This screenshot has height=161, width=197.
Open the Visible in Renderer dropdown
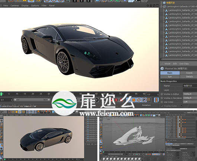[190, 98]
